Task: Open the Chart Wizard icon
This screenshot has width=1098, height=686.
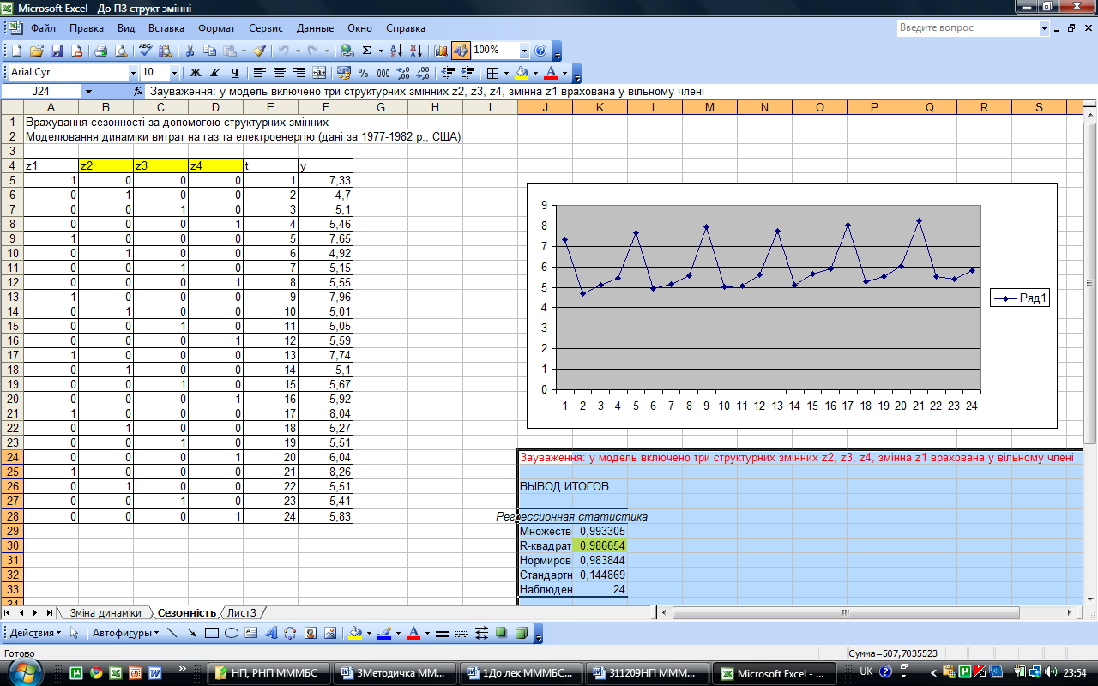Action: (x=441, y=51)
